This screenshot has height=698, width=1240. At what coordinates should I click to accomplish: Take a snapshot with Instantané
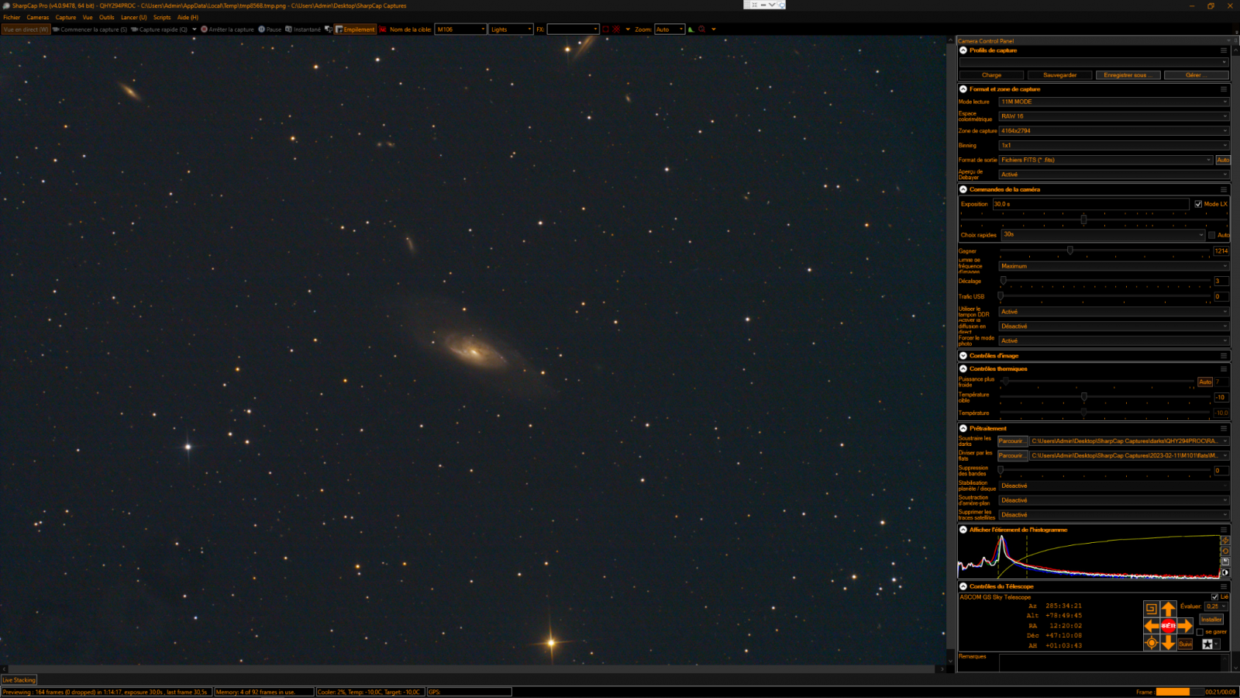[x=303, y=29]
